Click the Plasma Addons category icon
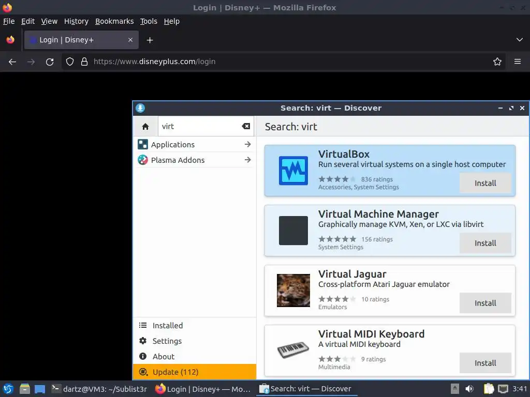This screenshot has height=397, width=530. pos(143,160)
